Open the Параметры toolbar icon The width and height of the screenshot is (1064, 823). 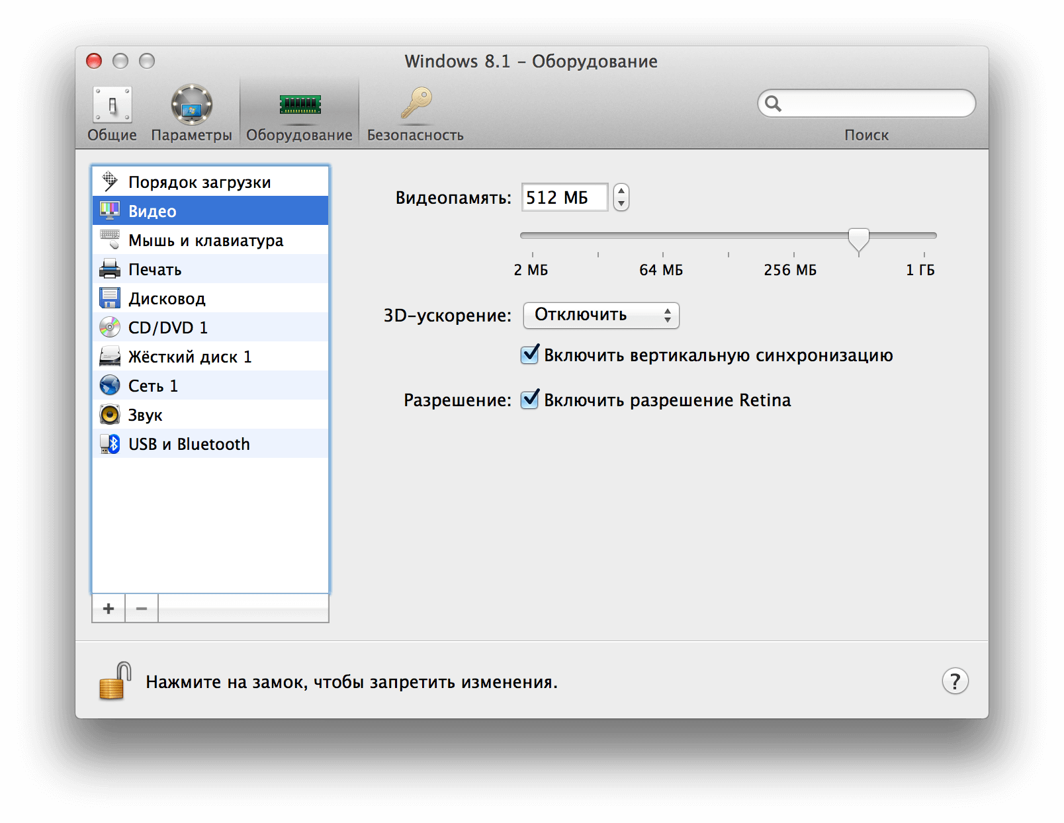[191, 105]
